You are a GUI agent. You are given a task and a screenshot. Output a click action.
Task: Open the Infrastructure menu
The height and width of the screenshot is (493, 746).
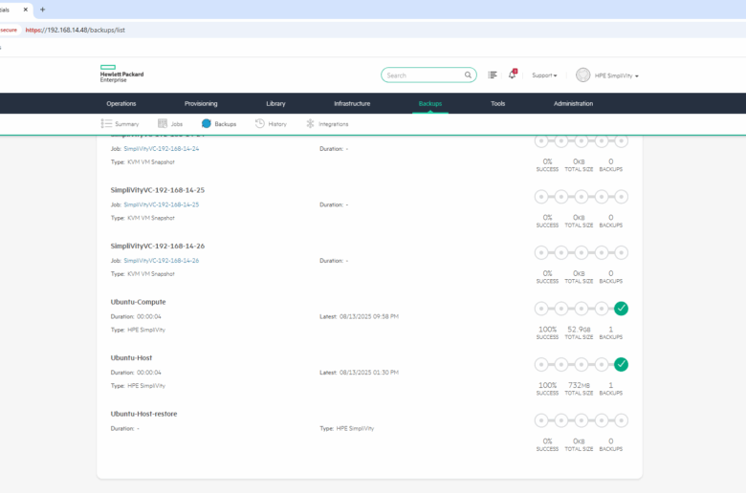[352, 103]
